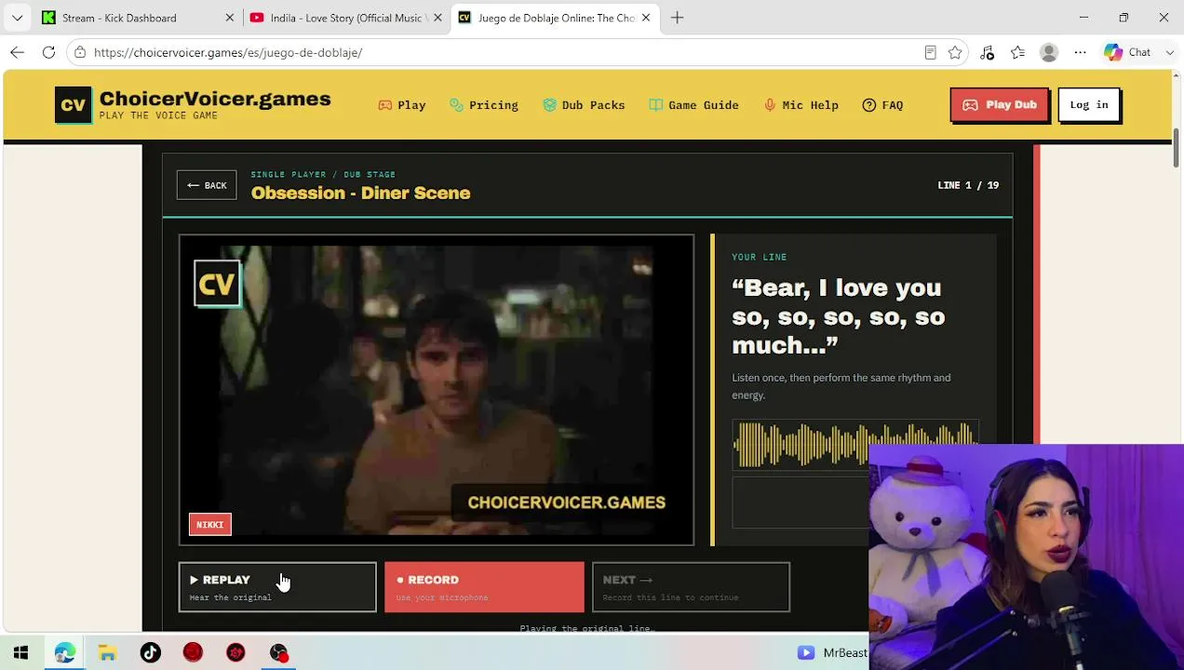Click the 'Listen once, then perform' hint

841,386
